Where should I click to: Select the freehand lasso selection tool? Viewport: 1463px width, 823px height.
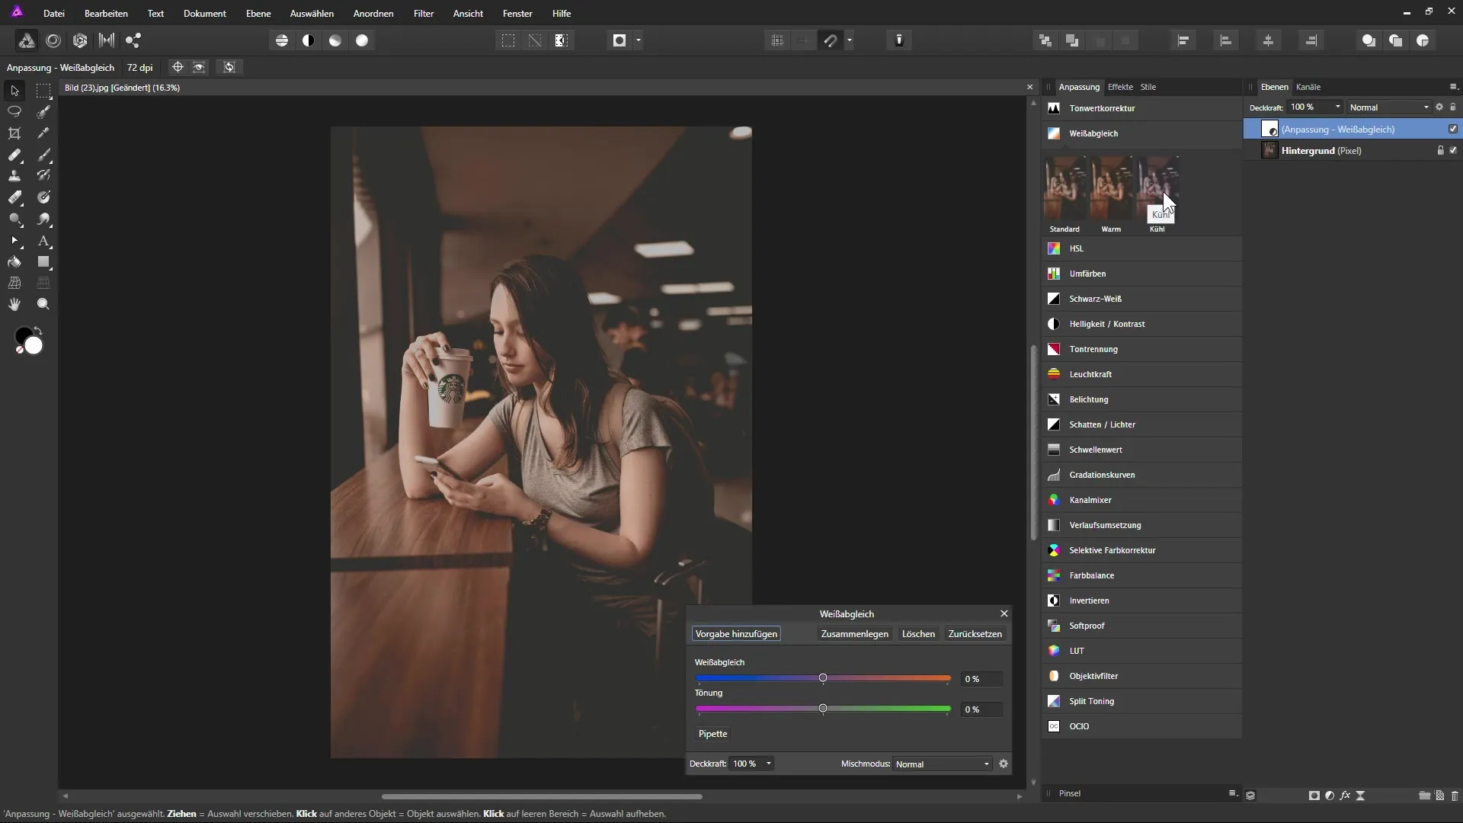pos(14,112)
